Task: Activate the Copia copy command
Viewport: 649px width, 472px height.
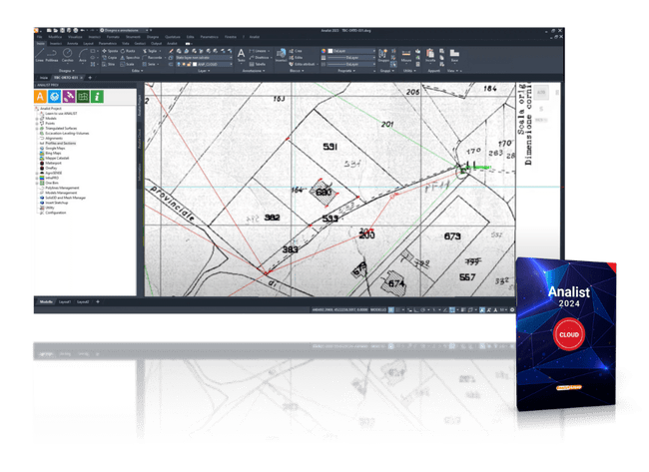Action: [110, 58]
